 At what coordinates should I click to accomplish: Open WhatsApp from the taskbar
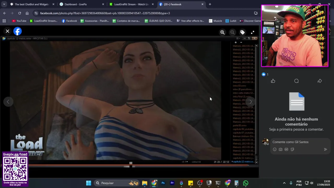(246, 183)
